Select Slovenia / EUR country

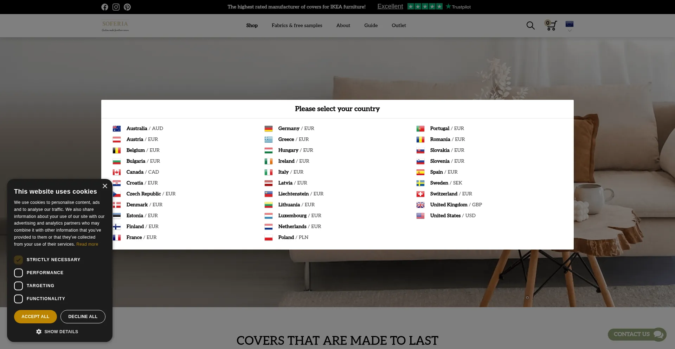[447, 161]
